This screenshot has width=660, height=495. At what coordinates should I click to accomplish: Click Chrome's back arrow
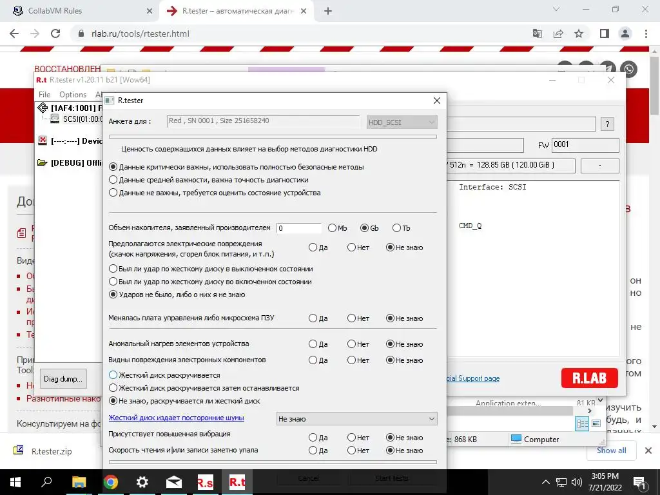tap(14, 34)
